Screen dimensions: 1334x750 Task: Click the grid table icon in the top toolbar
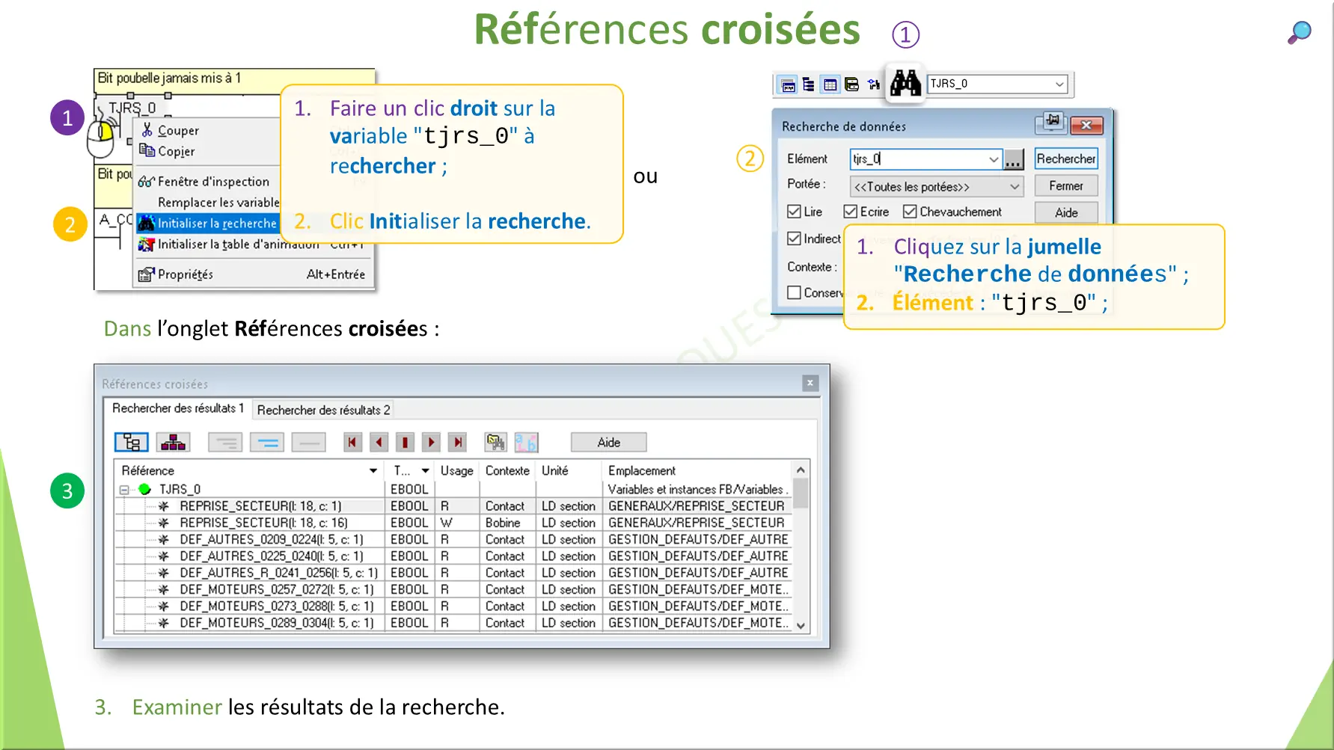point(830,84)
